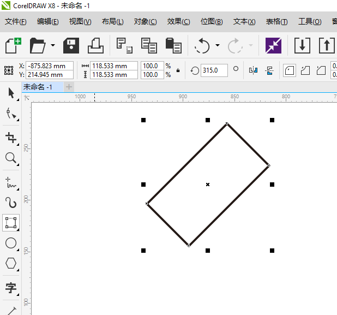Open the Undo history dropdown arrow
This screenshot has width=337, height=315.
pyautogui.click(x=218, y=45)
